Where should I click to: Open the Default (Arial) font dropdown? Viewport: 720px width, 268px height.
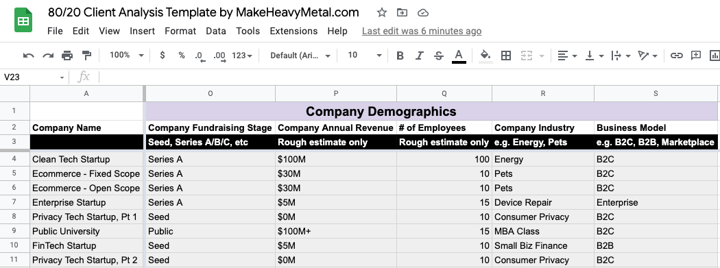coord(300,56)
